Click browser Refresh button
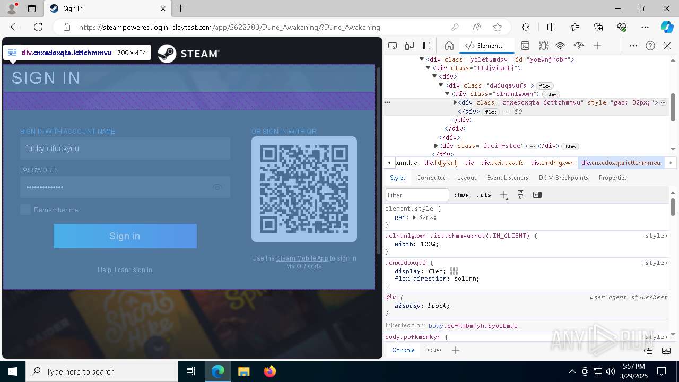 (x=38, y=27)
